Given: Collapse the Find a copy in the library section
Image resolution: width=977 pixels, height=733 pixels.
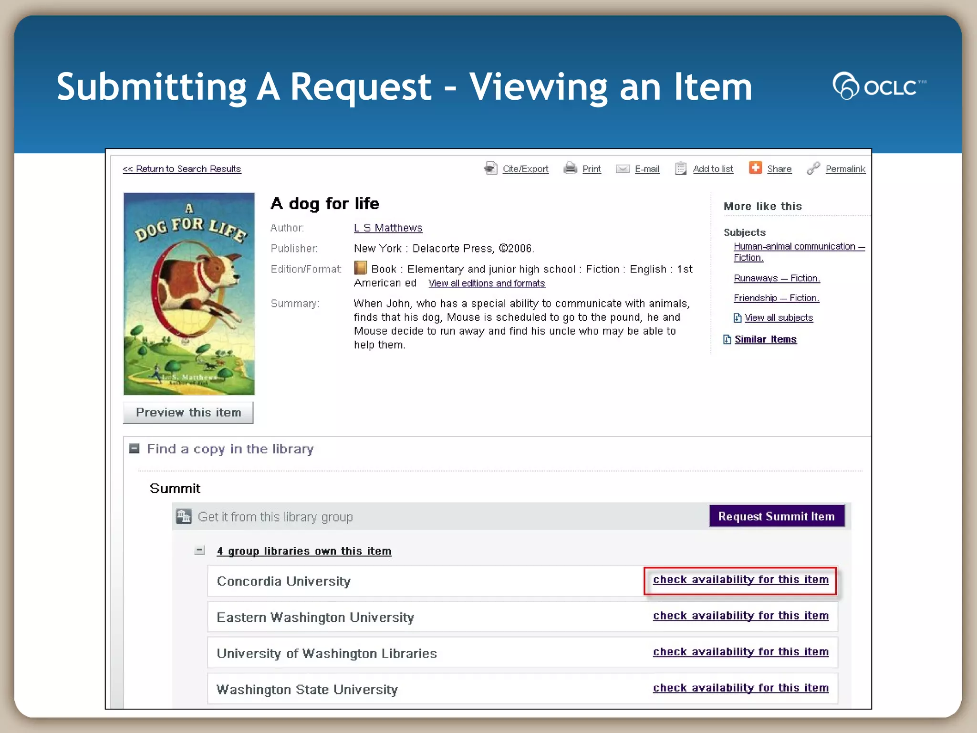Looking at the screenshot, I should [135, 449].
